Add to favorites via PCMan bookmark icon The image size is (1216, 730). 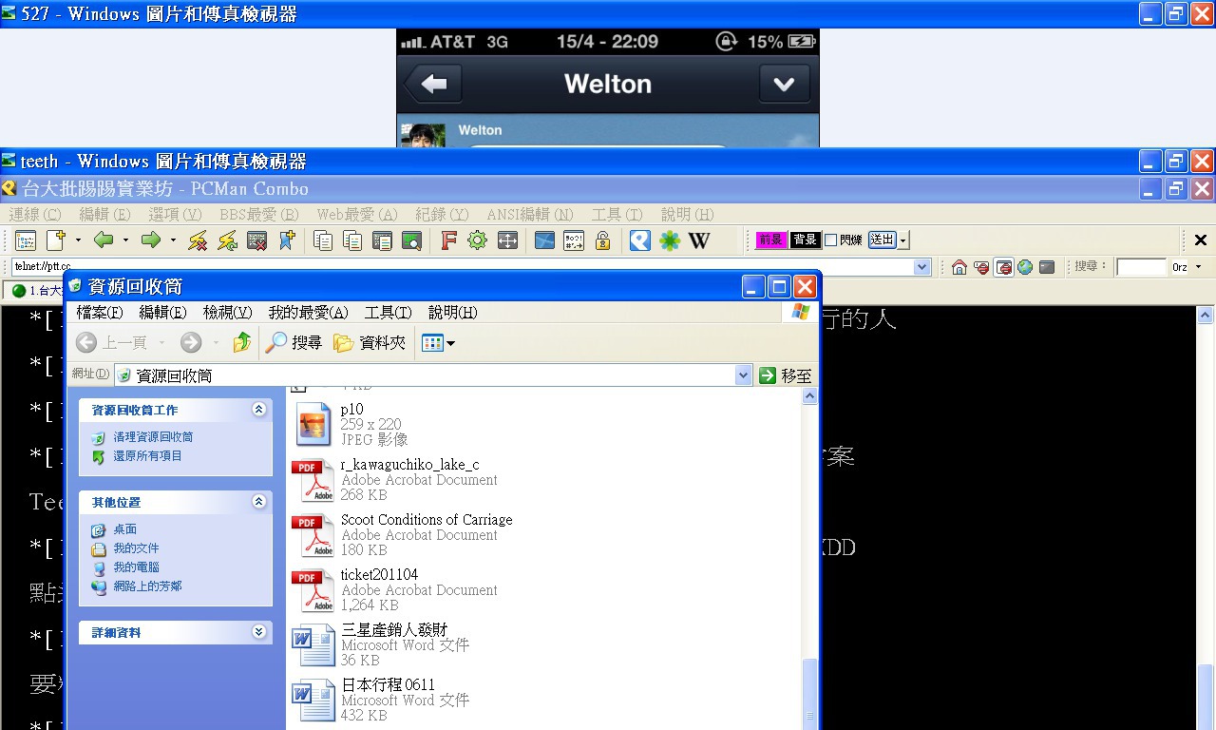(286, 240)
